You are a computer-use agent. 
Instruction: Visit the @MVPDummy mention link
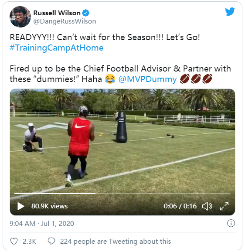(147, 79)
